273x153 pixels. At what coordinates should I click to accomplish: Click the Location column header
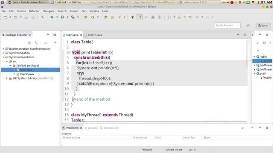coord(189,137)
